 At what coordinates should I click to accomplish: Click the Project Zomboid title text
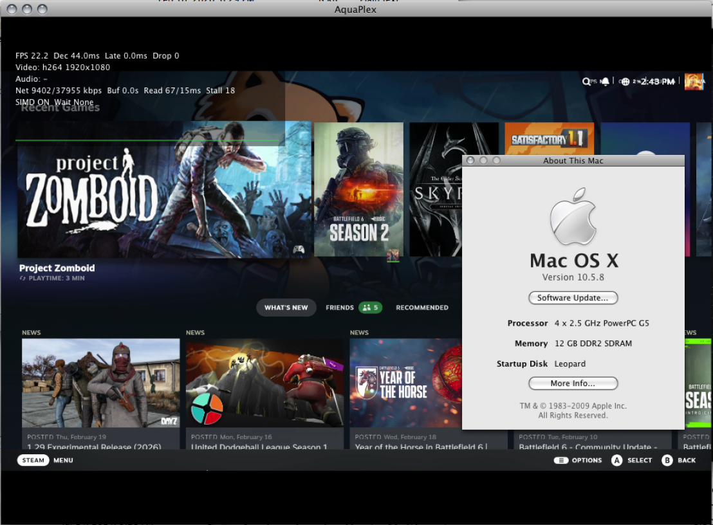tap(57, 268)
